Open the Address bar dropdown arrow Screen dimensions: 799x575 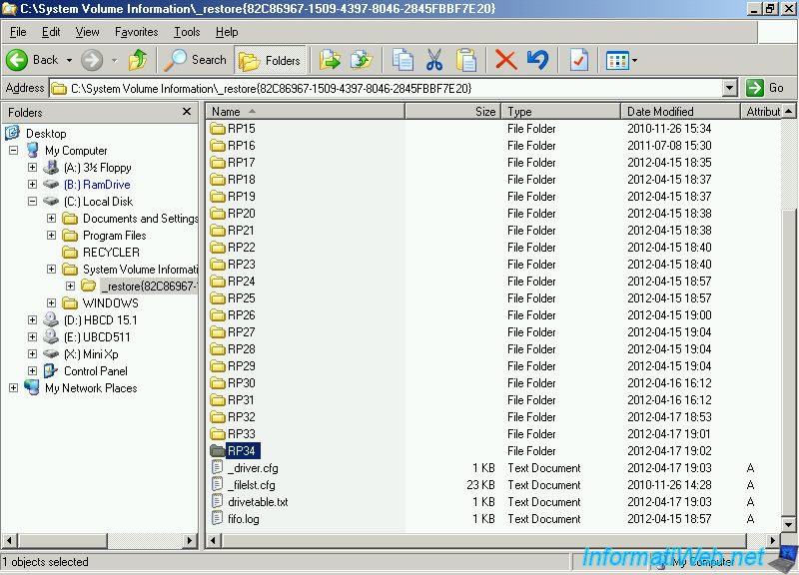[x=729, y=88]
